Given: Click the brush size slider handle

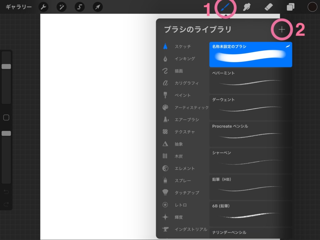Looking at the screenshot, I should click(6, 66).
